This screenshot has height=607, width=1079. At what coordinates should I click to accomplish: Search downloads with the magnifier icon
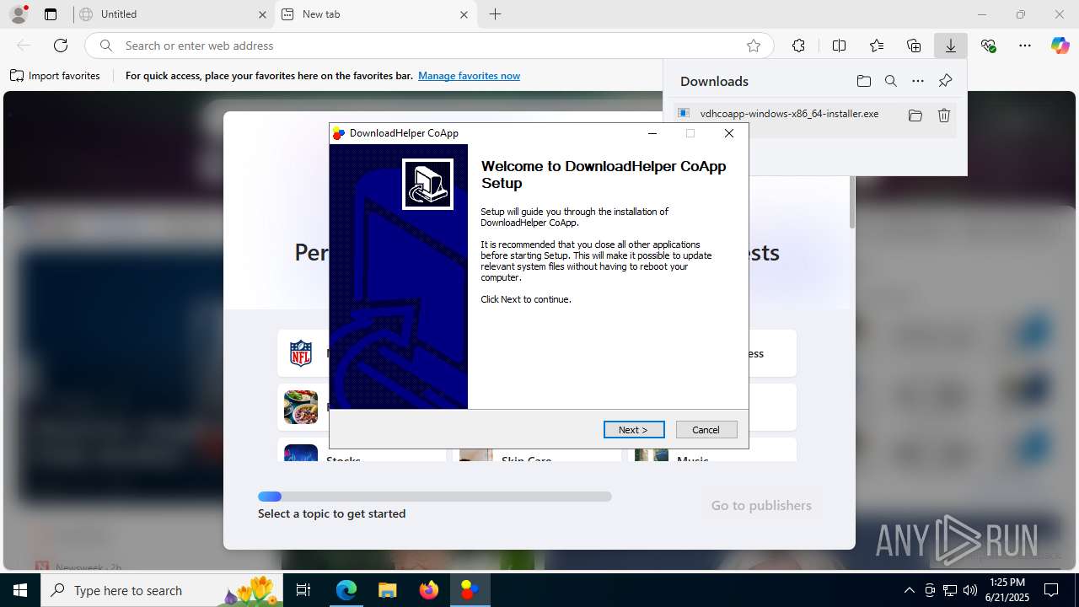[890, 81]
